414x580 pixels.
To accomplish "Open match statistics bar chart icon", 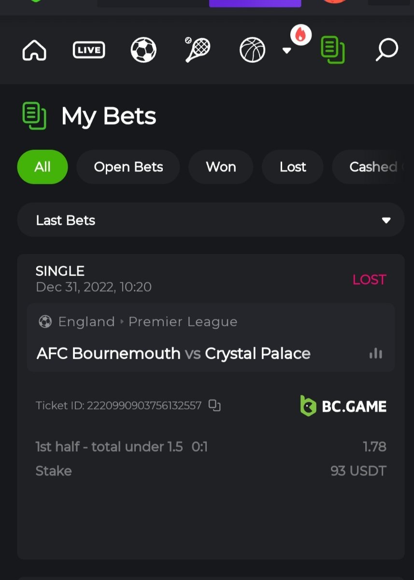I will [x=376, y=354].
